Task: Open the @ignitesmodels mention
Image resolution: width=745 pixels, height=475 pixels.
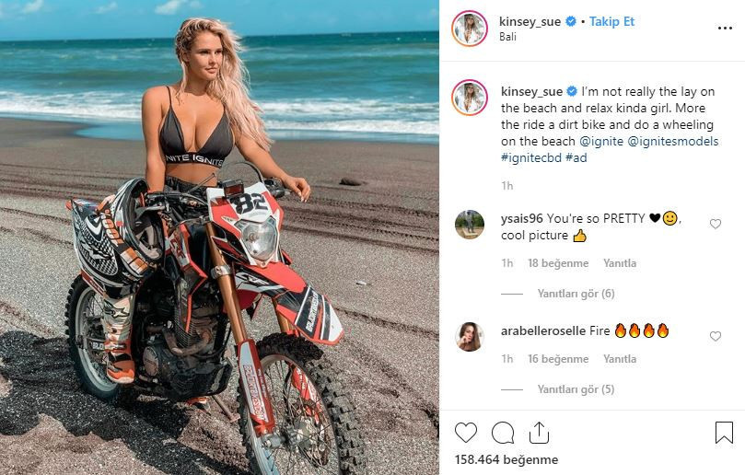Action: [x=673, y=141]
